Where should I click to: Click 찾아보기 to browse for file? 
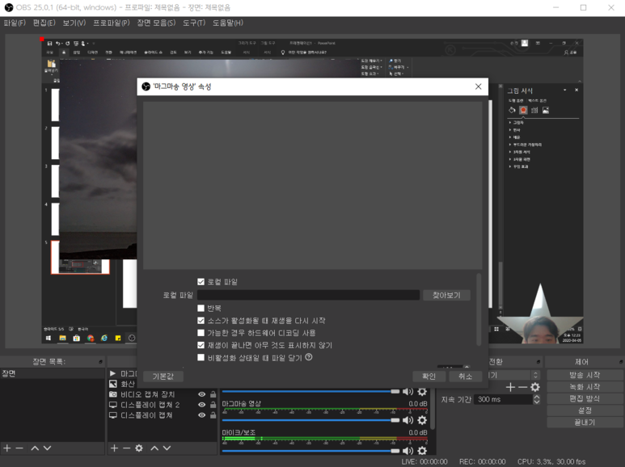pyautogui.click(x=446, y=295)
